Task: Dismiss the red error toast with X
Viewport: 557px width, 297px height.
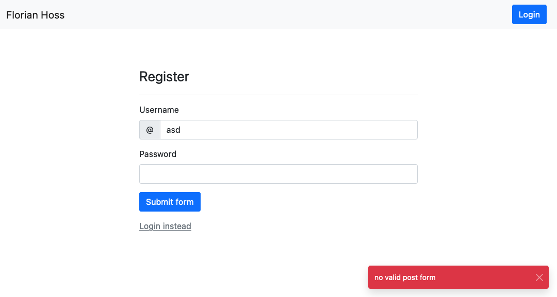Action: pos(539,277)
